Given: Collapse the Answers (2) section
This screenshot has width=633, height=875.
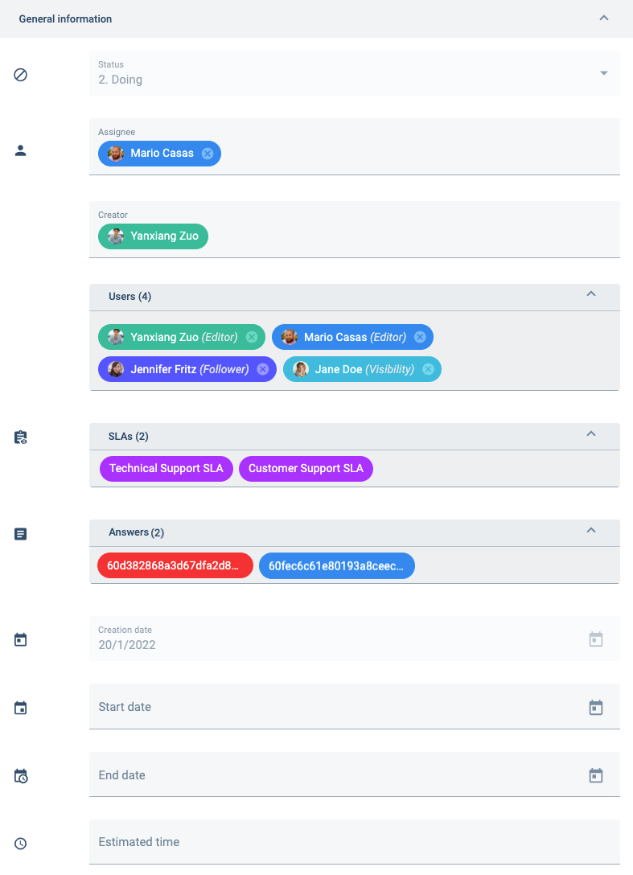Looking at the screenshot, I should [591, 532].
